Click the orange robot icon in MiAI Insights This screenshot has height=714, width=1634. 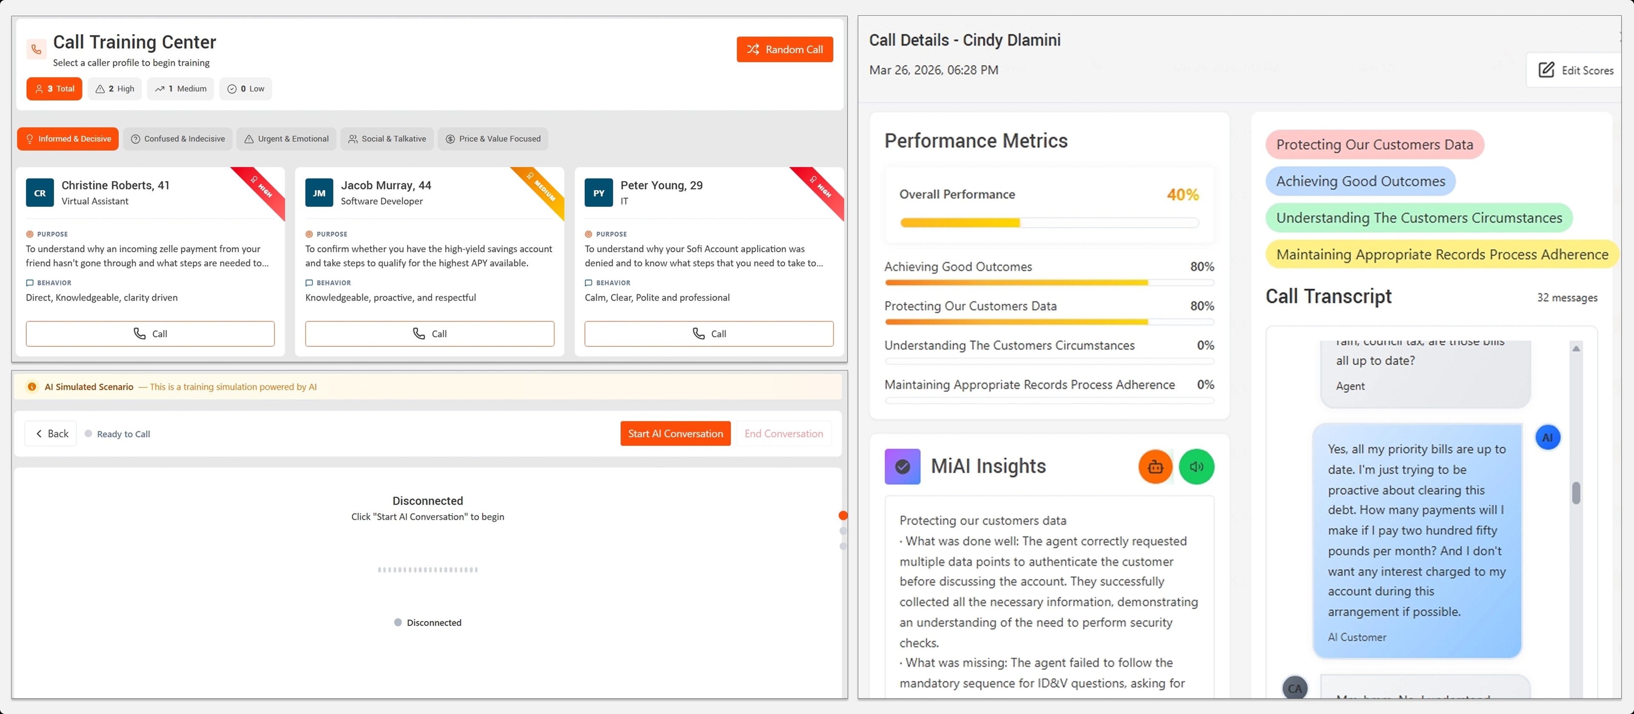click(x=1154, y=466)
